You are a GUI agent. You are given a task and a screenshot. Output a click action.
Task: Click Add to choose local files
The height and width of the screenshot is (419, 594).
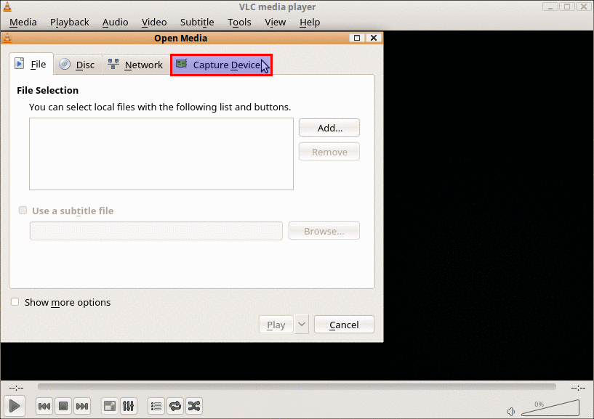click(329, 127)
